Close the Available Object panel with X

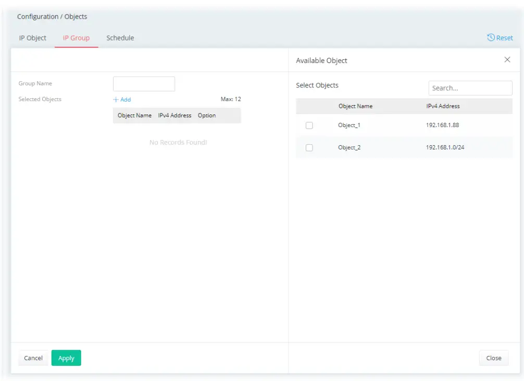coord(507,59)
